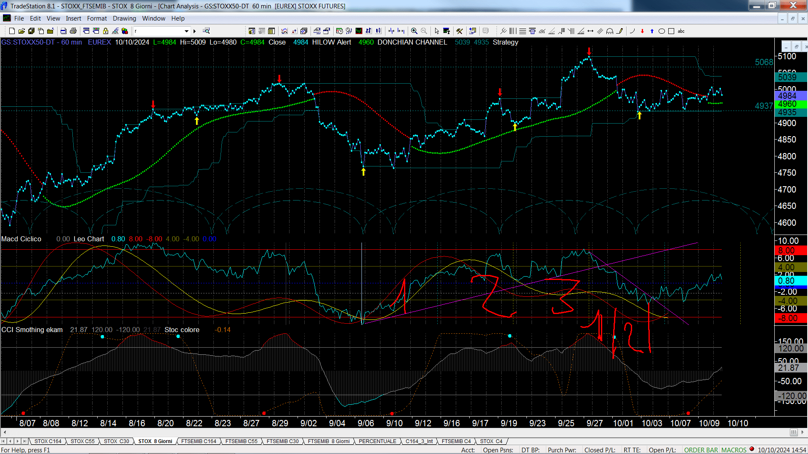
Task: Open the Edit menu
Action: click(35, 18)
